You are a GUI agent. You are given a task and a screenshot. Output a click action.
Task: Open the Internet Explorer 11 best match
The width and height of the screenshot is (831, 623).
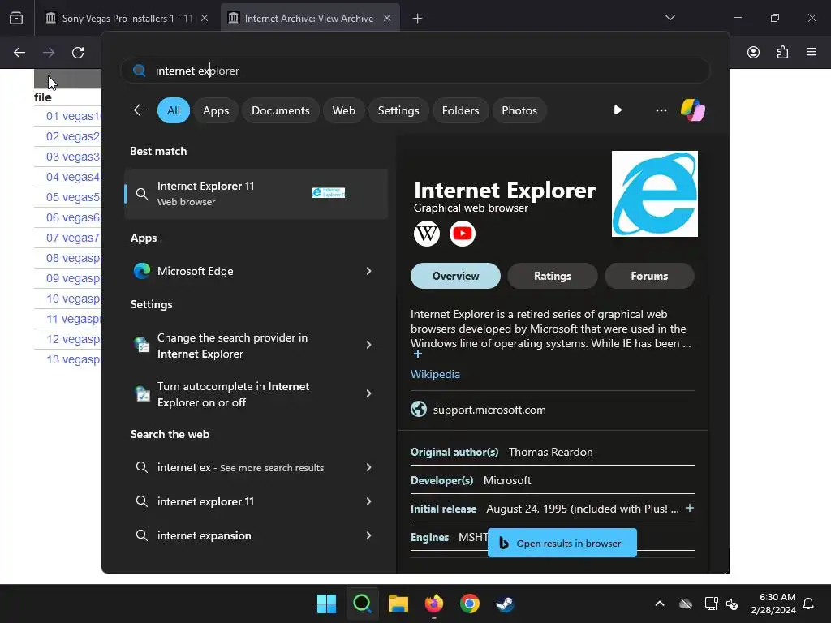[256, 194]
